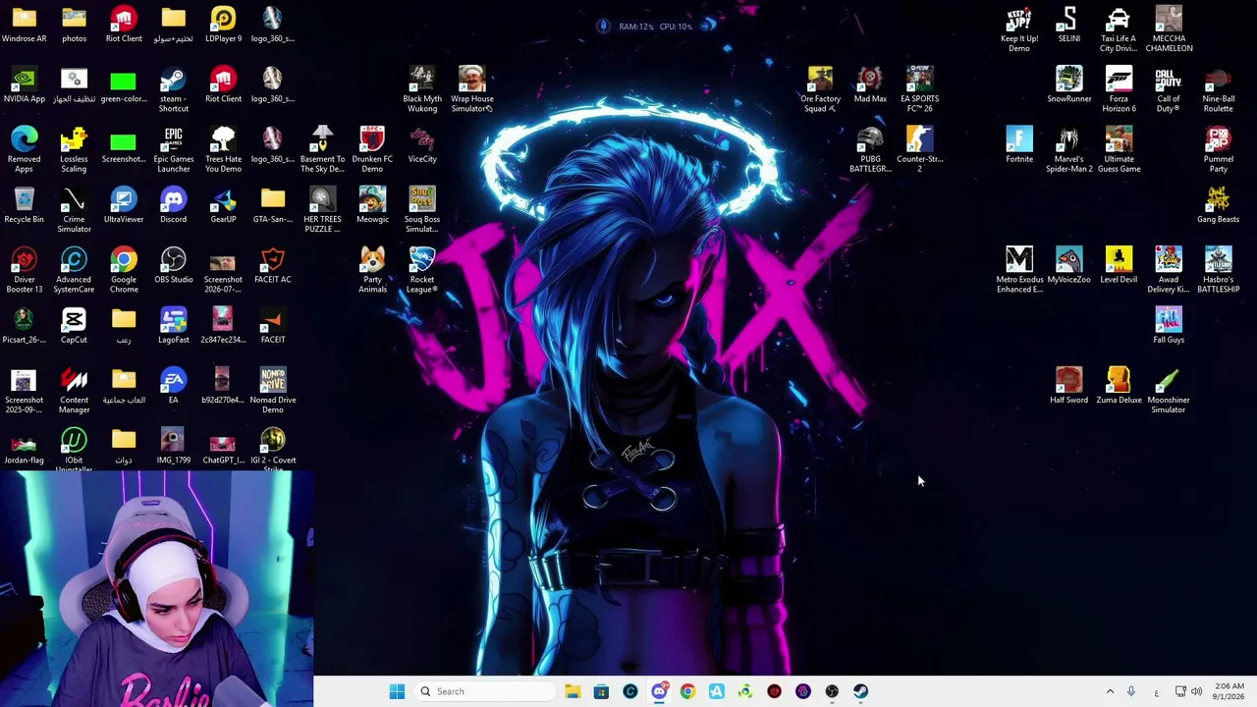Open the GearUP desktop shortcut
The height and width of the screenshot is (707, 1257).
[223, 206]
